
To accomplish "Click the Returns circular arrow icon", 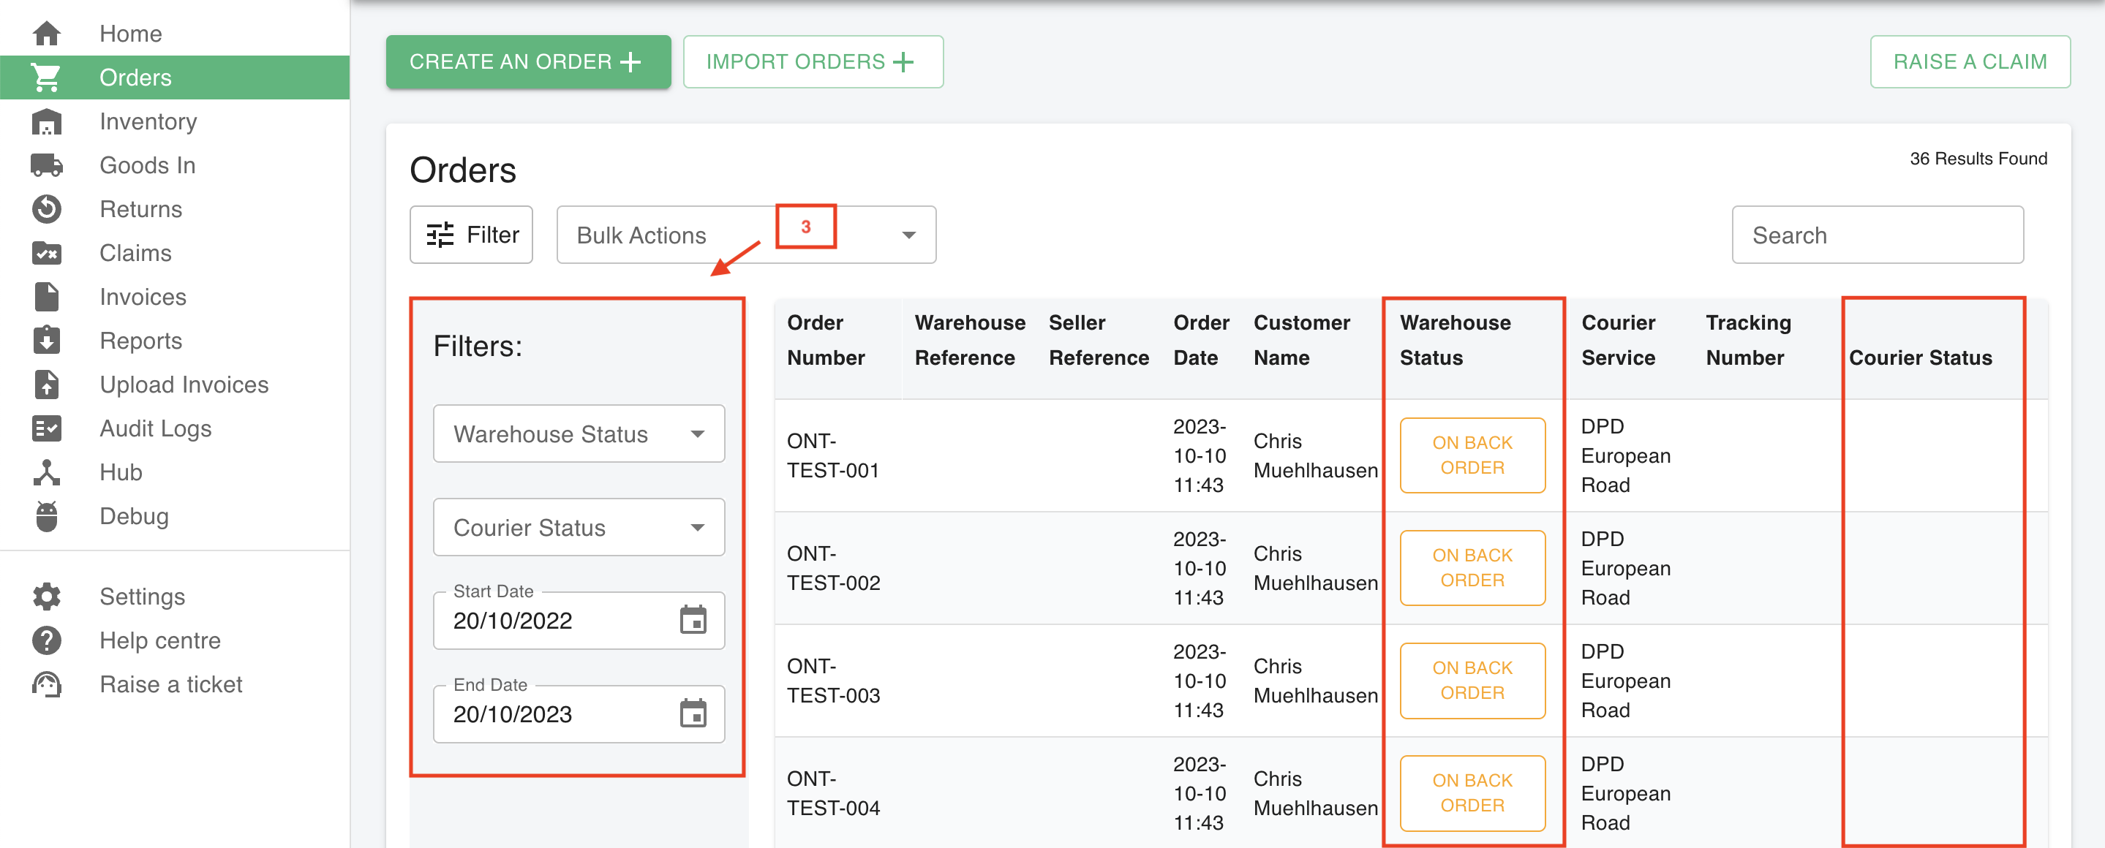I will [x=47, y=209].
